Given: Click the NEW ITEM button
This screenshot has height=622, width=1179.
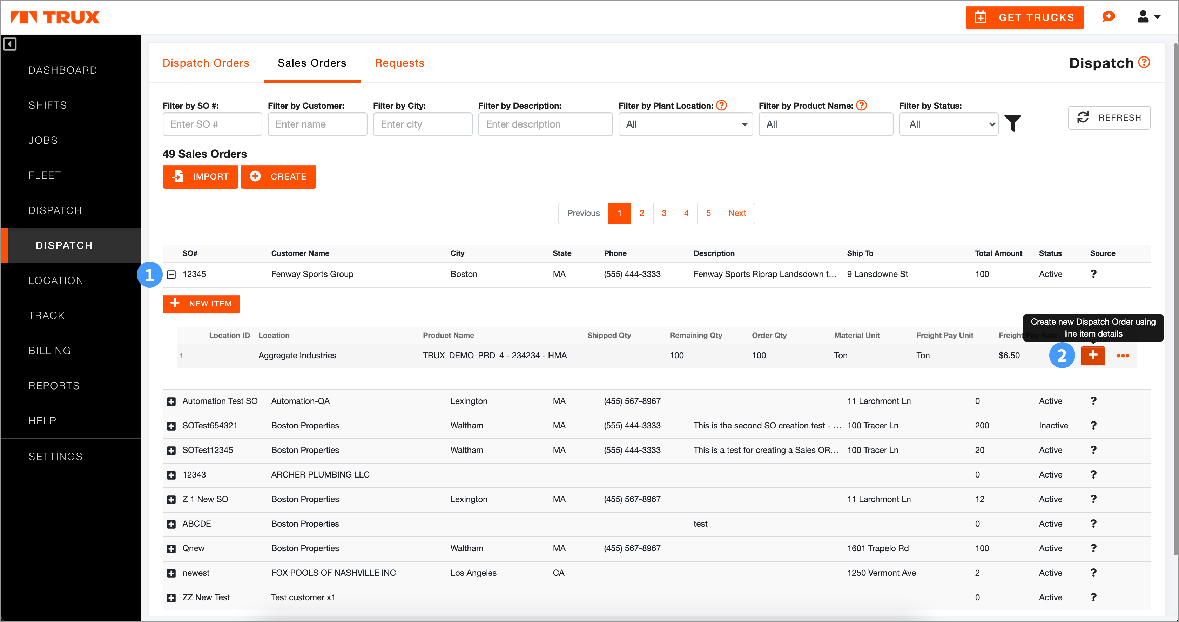Looking at the screenshot, I should (x=201, y=303).
